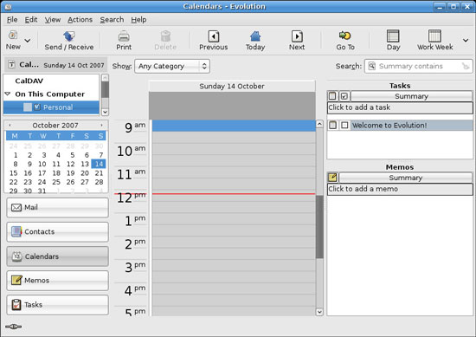Sort memos by Summary column header

coord(406,178)
